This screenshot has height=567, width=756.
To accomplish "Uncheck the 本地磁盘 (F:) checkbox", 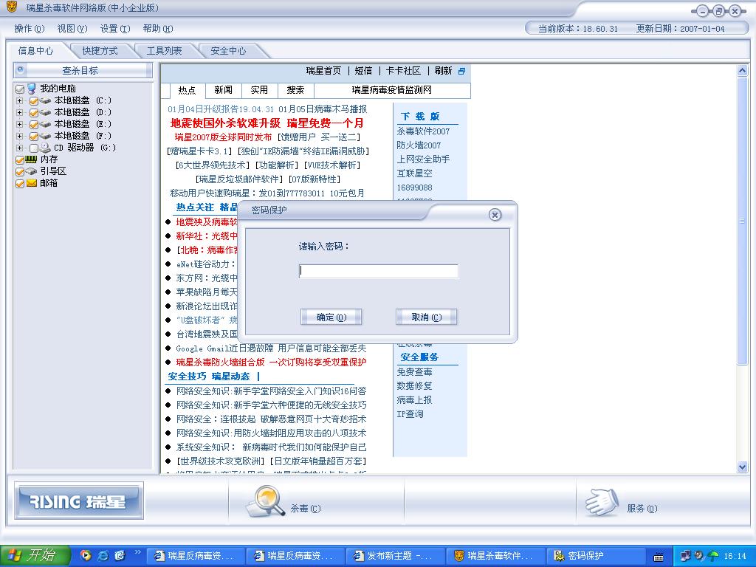I will click(x=34, y=137).
